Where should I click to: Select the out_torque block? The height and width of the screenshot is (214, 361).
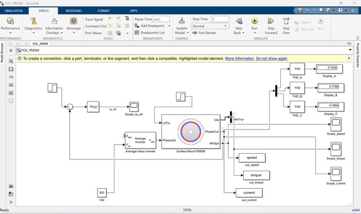(x=257, y=175)
